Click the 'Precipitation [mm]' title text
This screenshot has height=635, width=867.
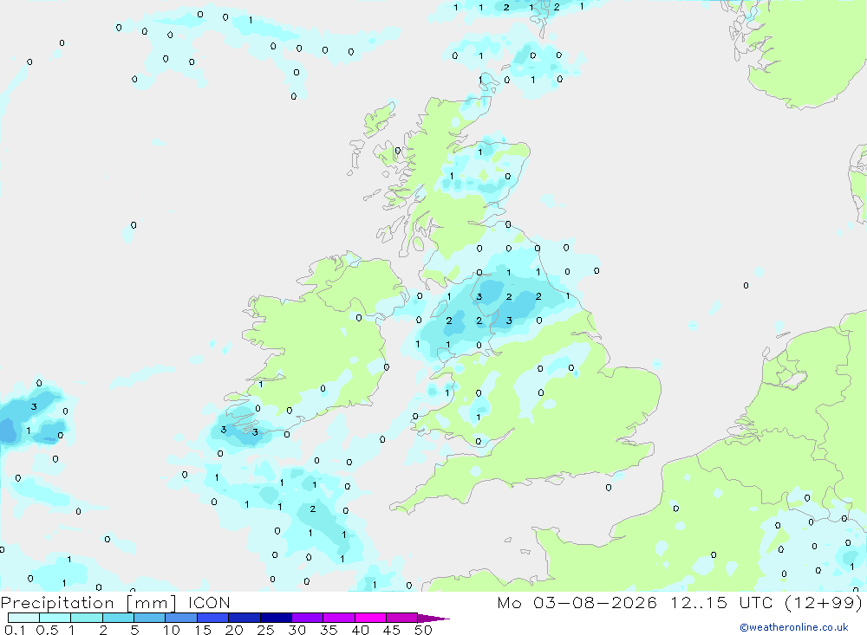point(88,603)
